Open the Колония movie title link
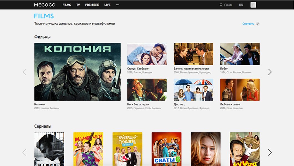294x166 pixels. (x=40, y=104)
